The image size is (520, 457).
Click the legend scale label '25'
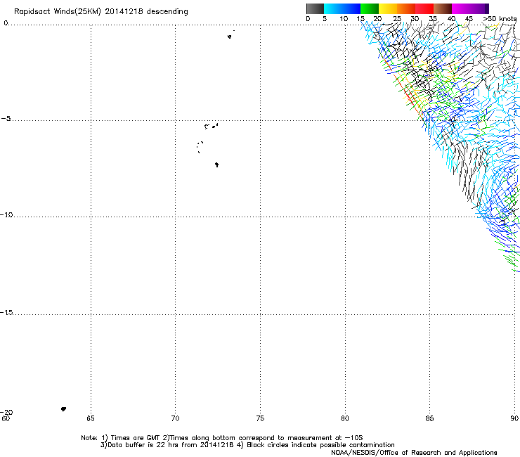pos(397,19)
